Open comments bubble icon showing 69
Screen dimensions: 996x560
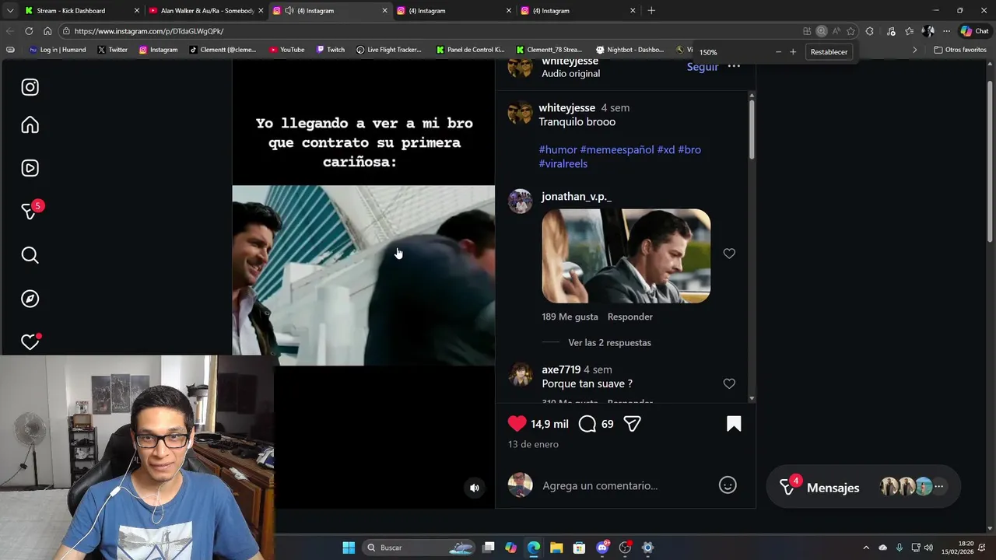pos(587,424)
